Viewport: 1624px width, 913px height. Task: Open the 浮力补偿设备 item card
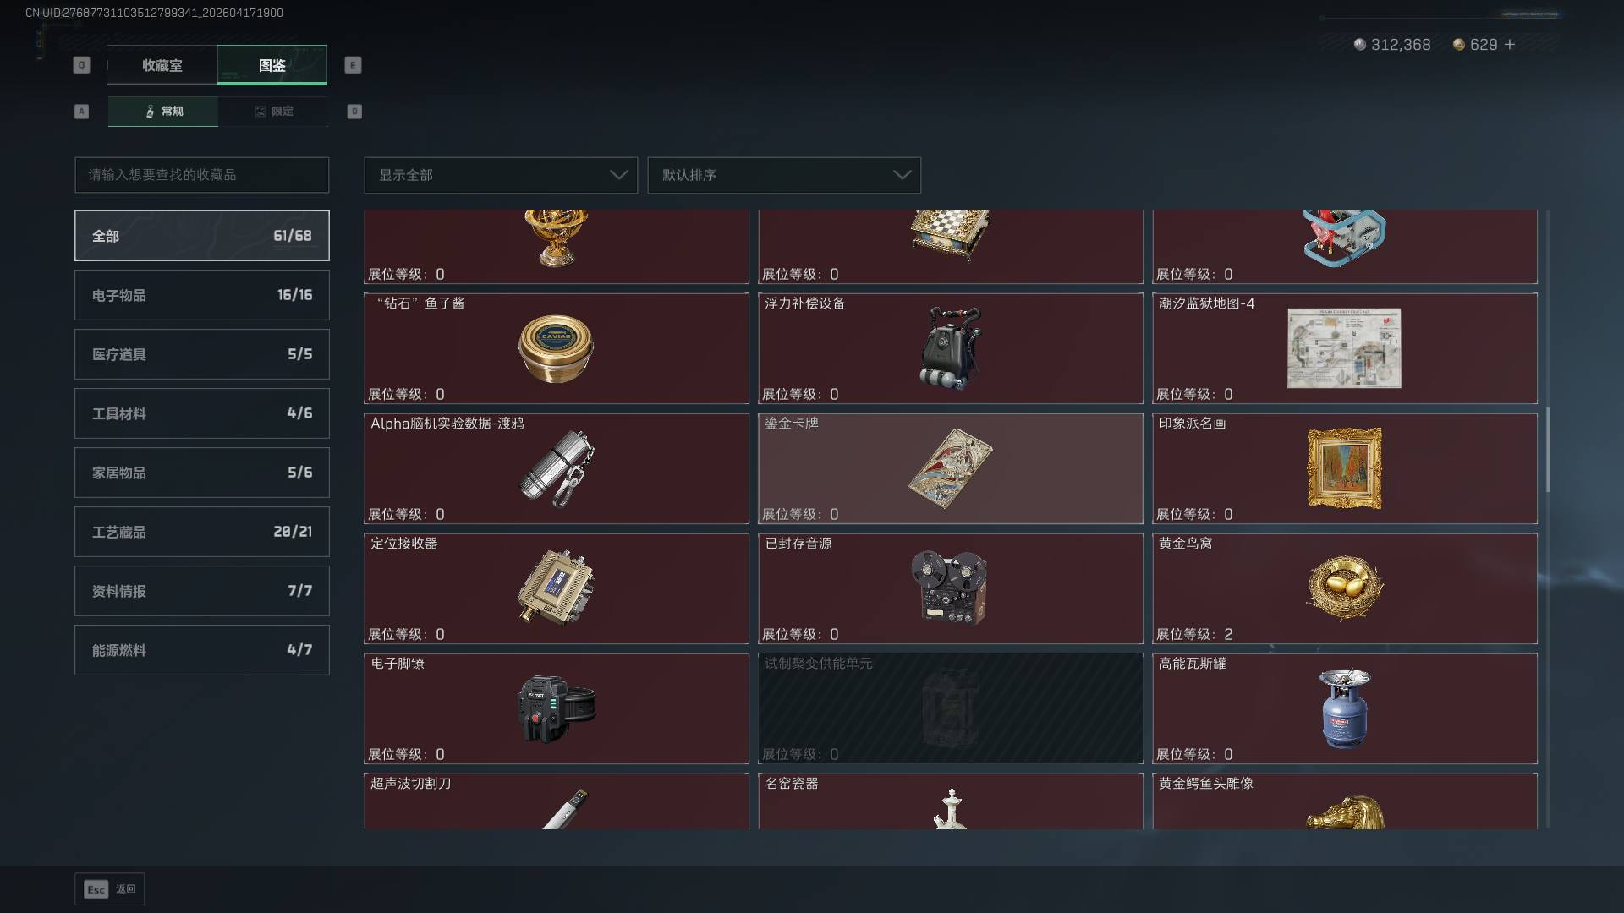click(950, 348)
